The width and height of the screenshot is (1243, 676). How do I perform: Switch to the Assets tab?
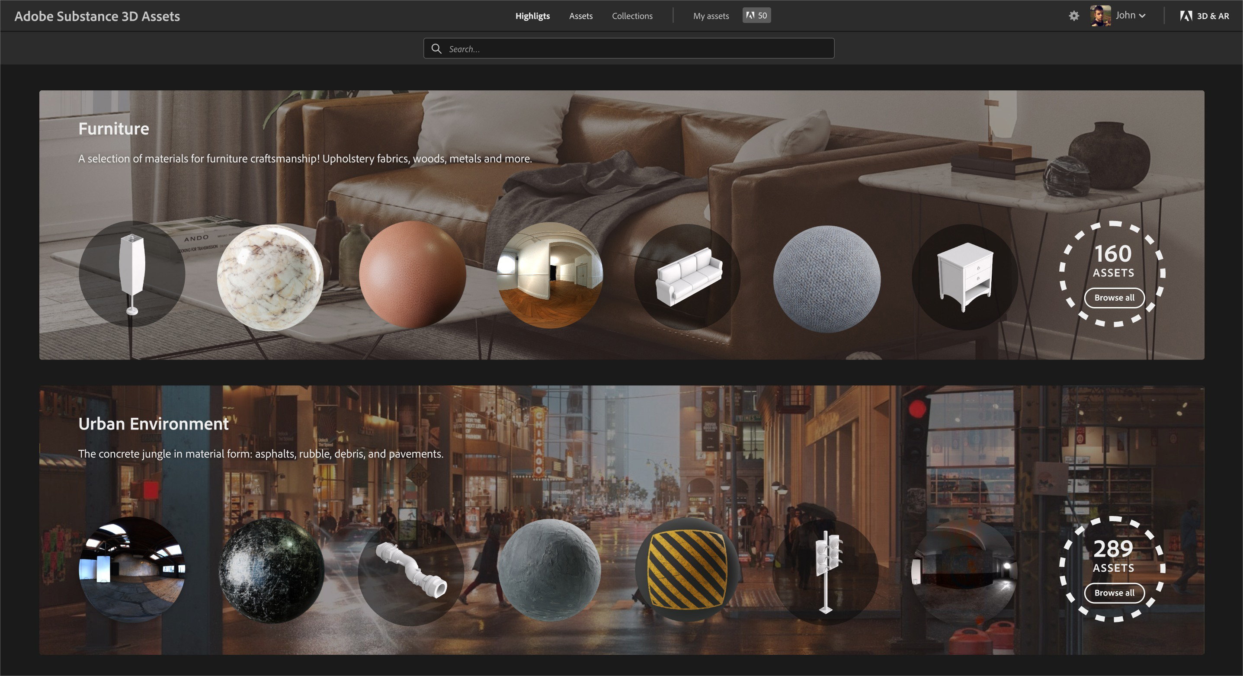tap(580, 16)
